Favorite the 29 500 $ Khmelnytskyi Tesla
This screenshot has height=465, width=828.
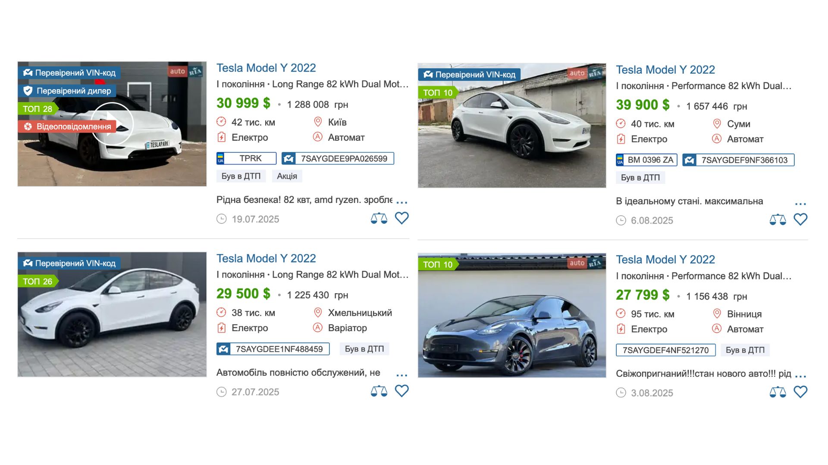point(401,391)
